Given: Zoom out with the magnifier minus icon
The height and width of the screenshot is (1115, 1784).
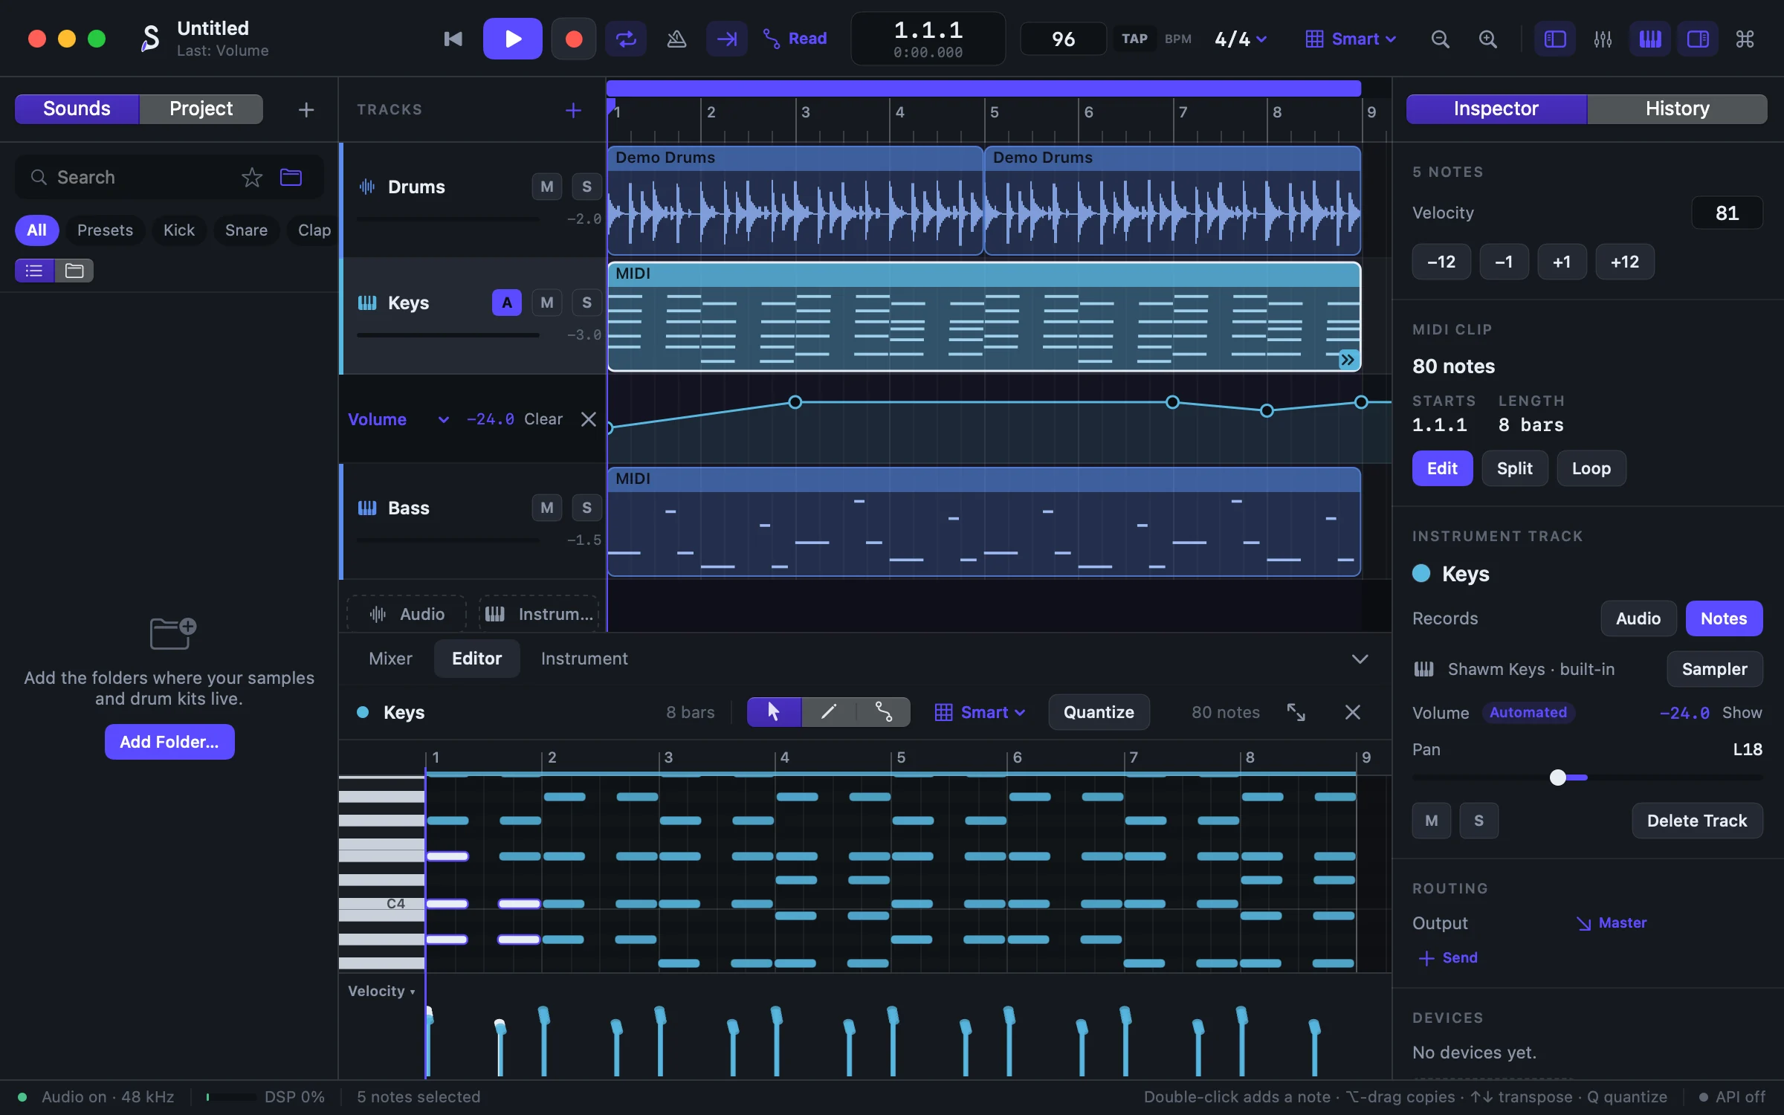Looking at the screenshot, I should point(1440,39).
